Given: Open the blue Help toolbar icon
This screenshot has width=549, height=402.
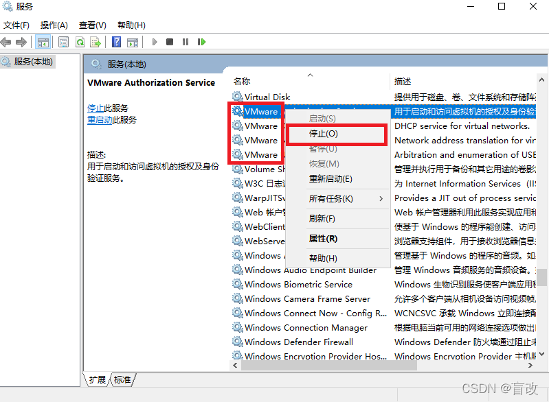Looking at the screenshot, I should tap(116, 43).
